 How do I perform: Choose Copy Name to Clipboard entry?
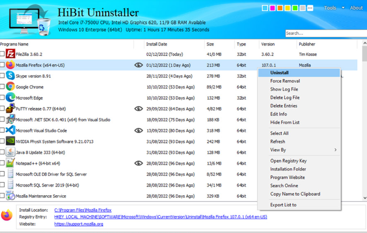[299, 194]
